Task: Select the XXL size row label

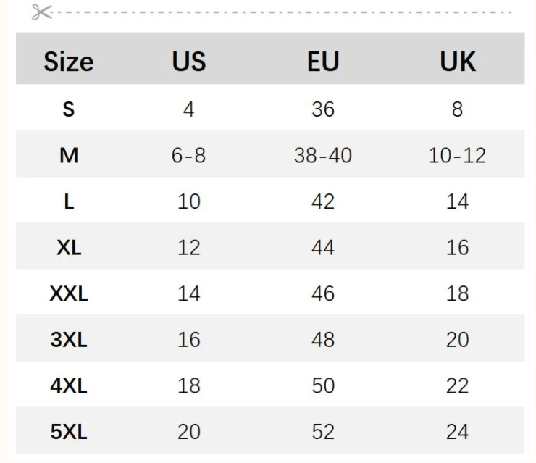Action: pyautogui.click(x=69, y=294)
